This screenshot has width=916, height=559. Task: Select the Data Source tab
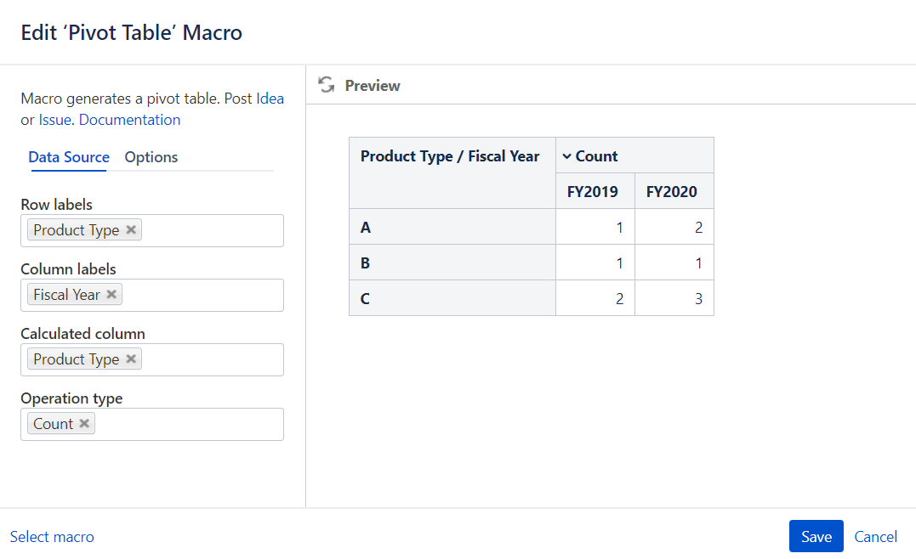point(68,157)
